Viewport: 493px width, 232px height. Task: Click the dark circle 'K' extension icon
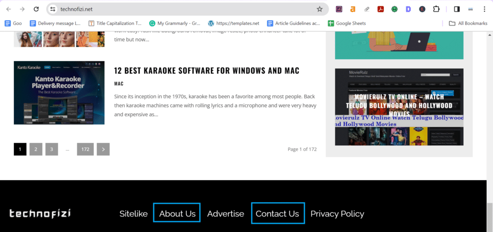pos(422,9)
